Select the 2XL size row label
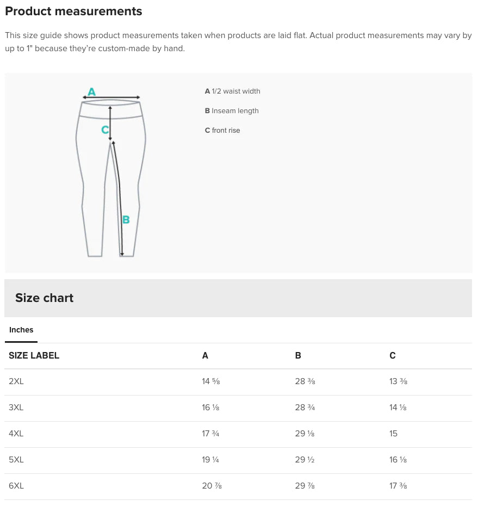The width and height of the screenshot is (478, 506). pyautogui.click(x=16, y=381)
